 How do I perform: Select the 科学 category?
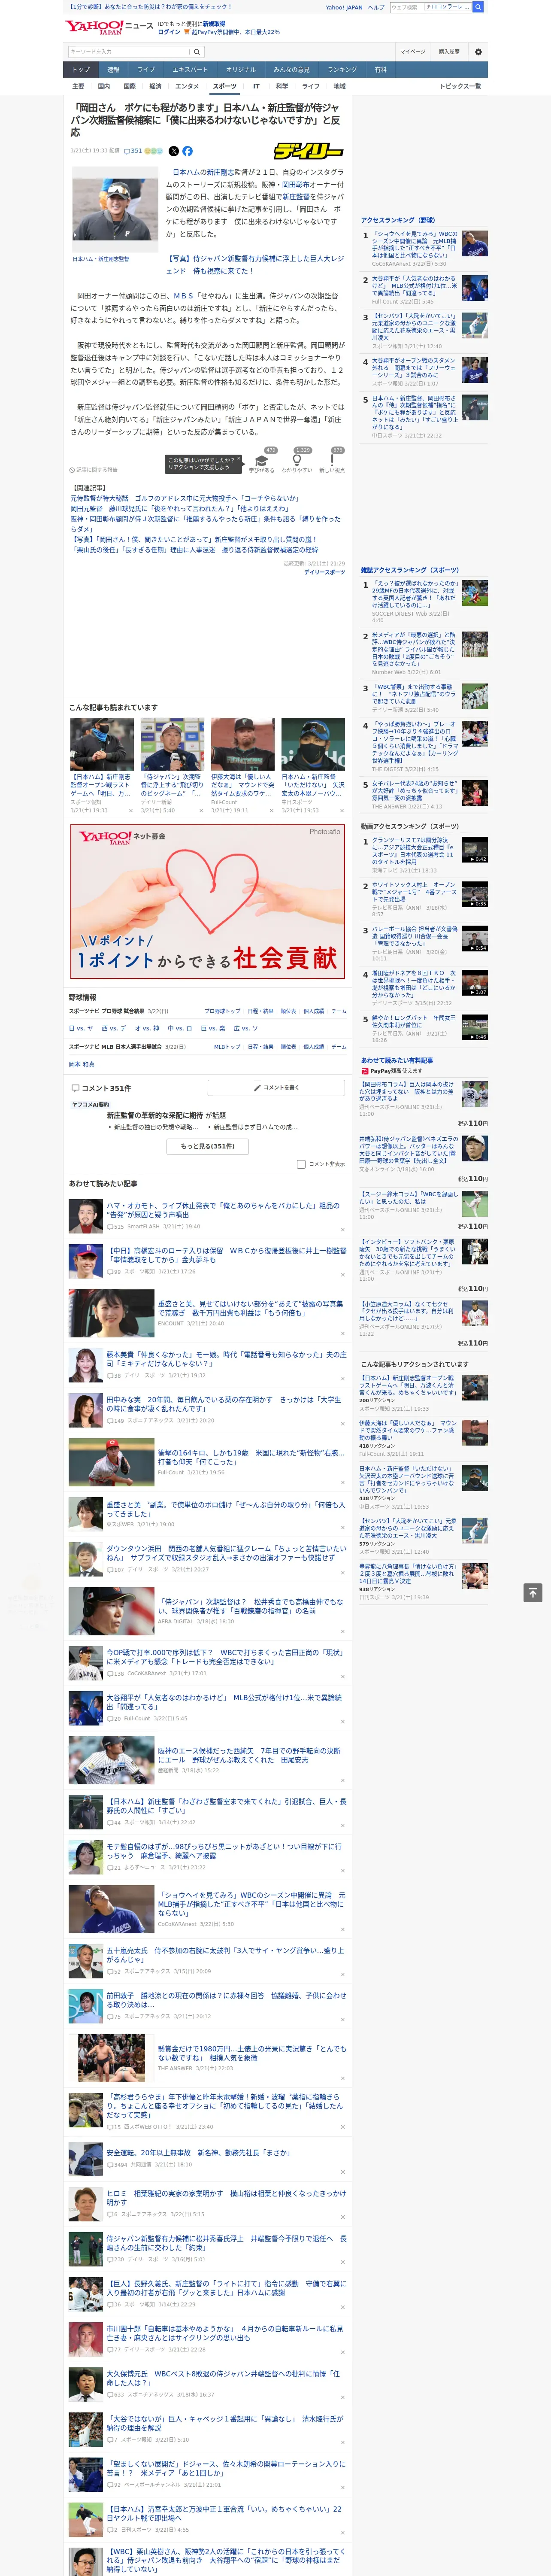[282, 86]
